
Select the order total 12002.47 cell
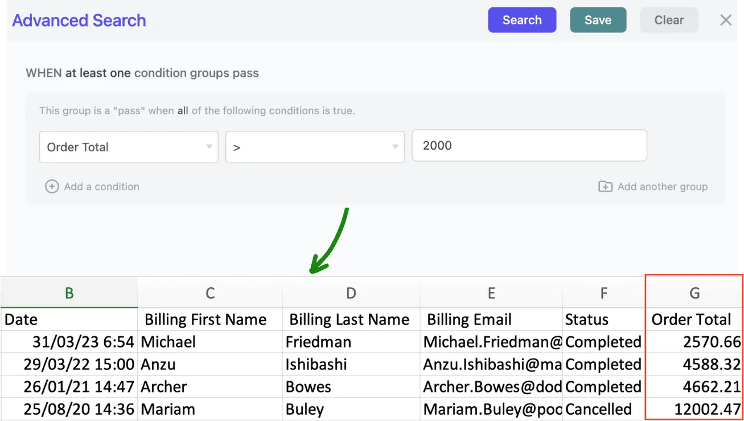(694, 409)
